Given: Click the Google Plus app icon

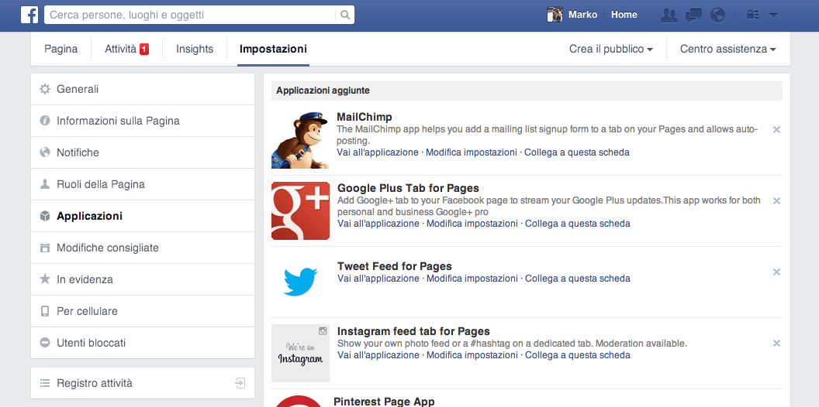Looking at the screenshot, I should point(300,210).
